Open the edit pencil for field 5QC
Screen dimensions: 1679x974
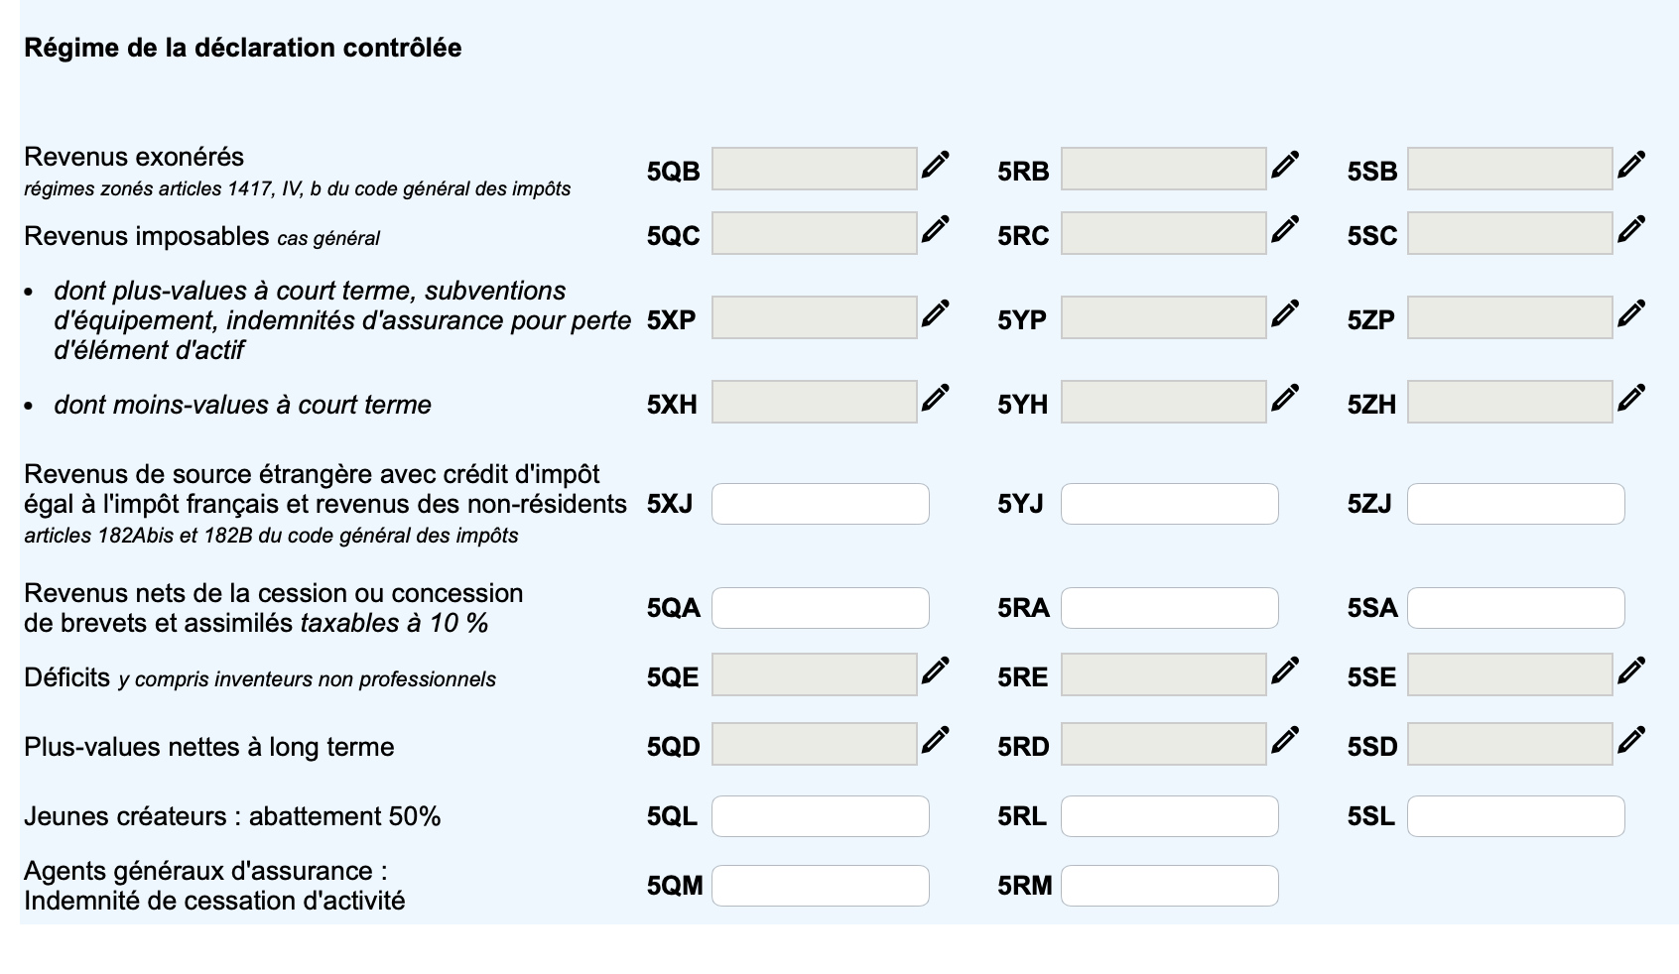click(x=937, y=230)
